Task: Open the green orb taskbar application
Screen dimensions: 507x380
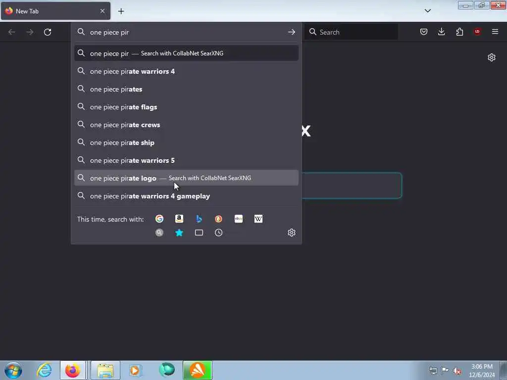Action: 167,370
